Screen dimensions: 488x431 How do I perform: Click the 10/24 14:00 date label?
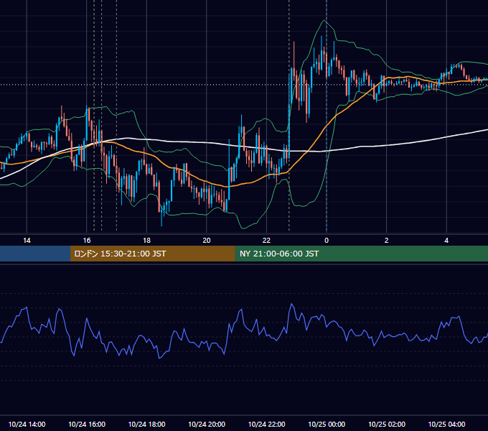(27, 424)
